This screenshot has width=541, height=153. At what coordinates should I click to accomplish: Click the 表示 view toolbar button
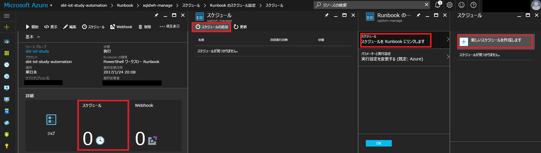(x=51, y=27)
